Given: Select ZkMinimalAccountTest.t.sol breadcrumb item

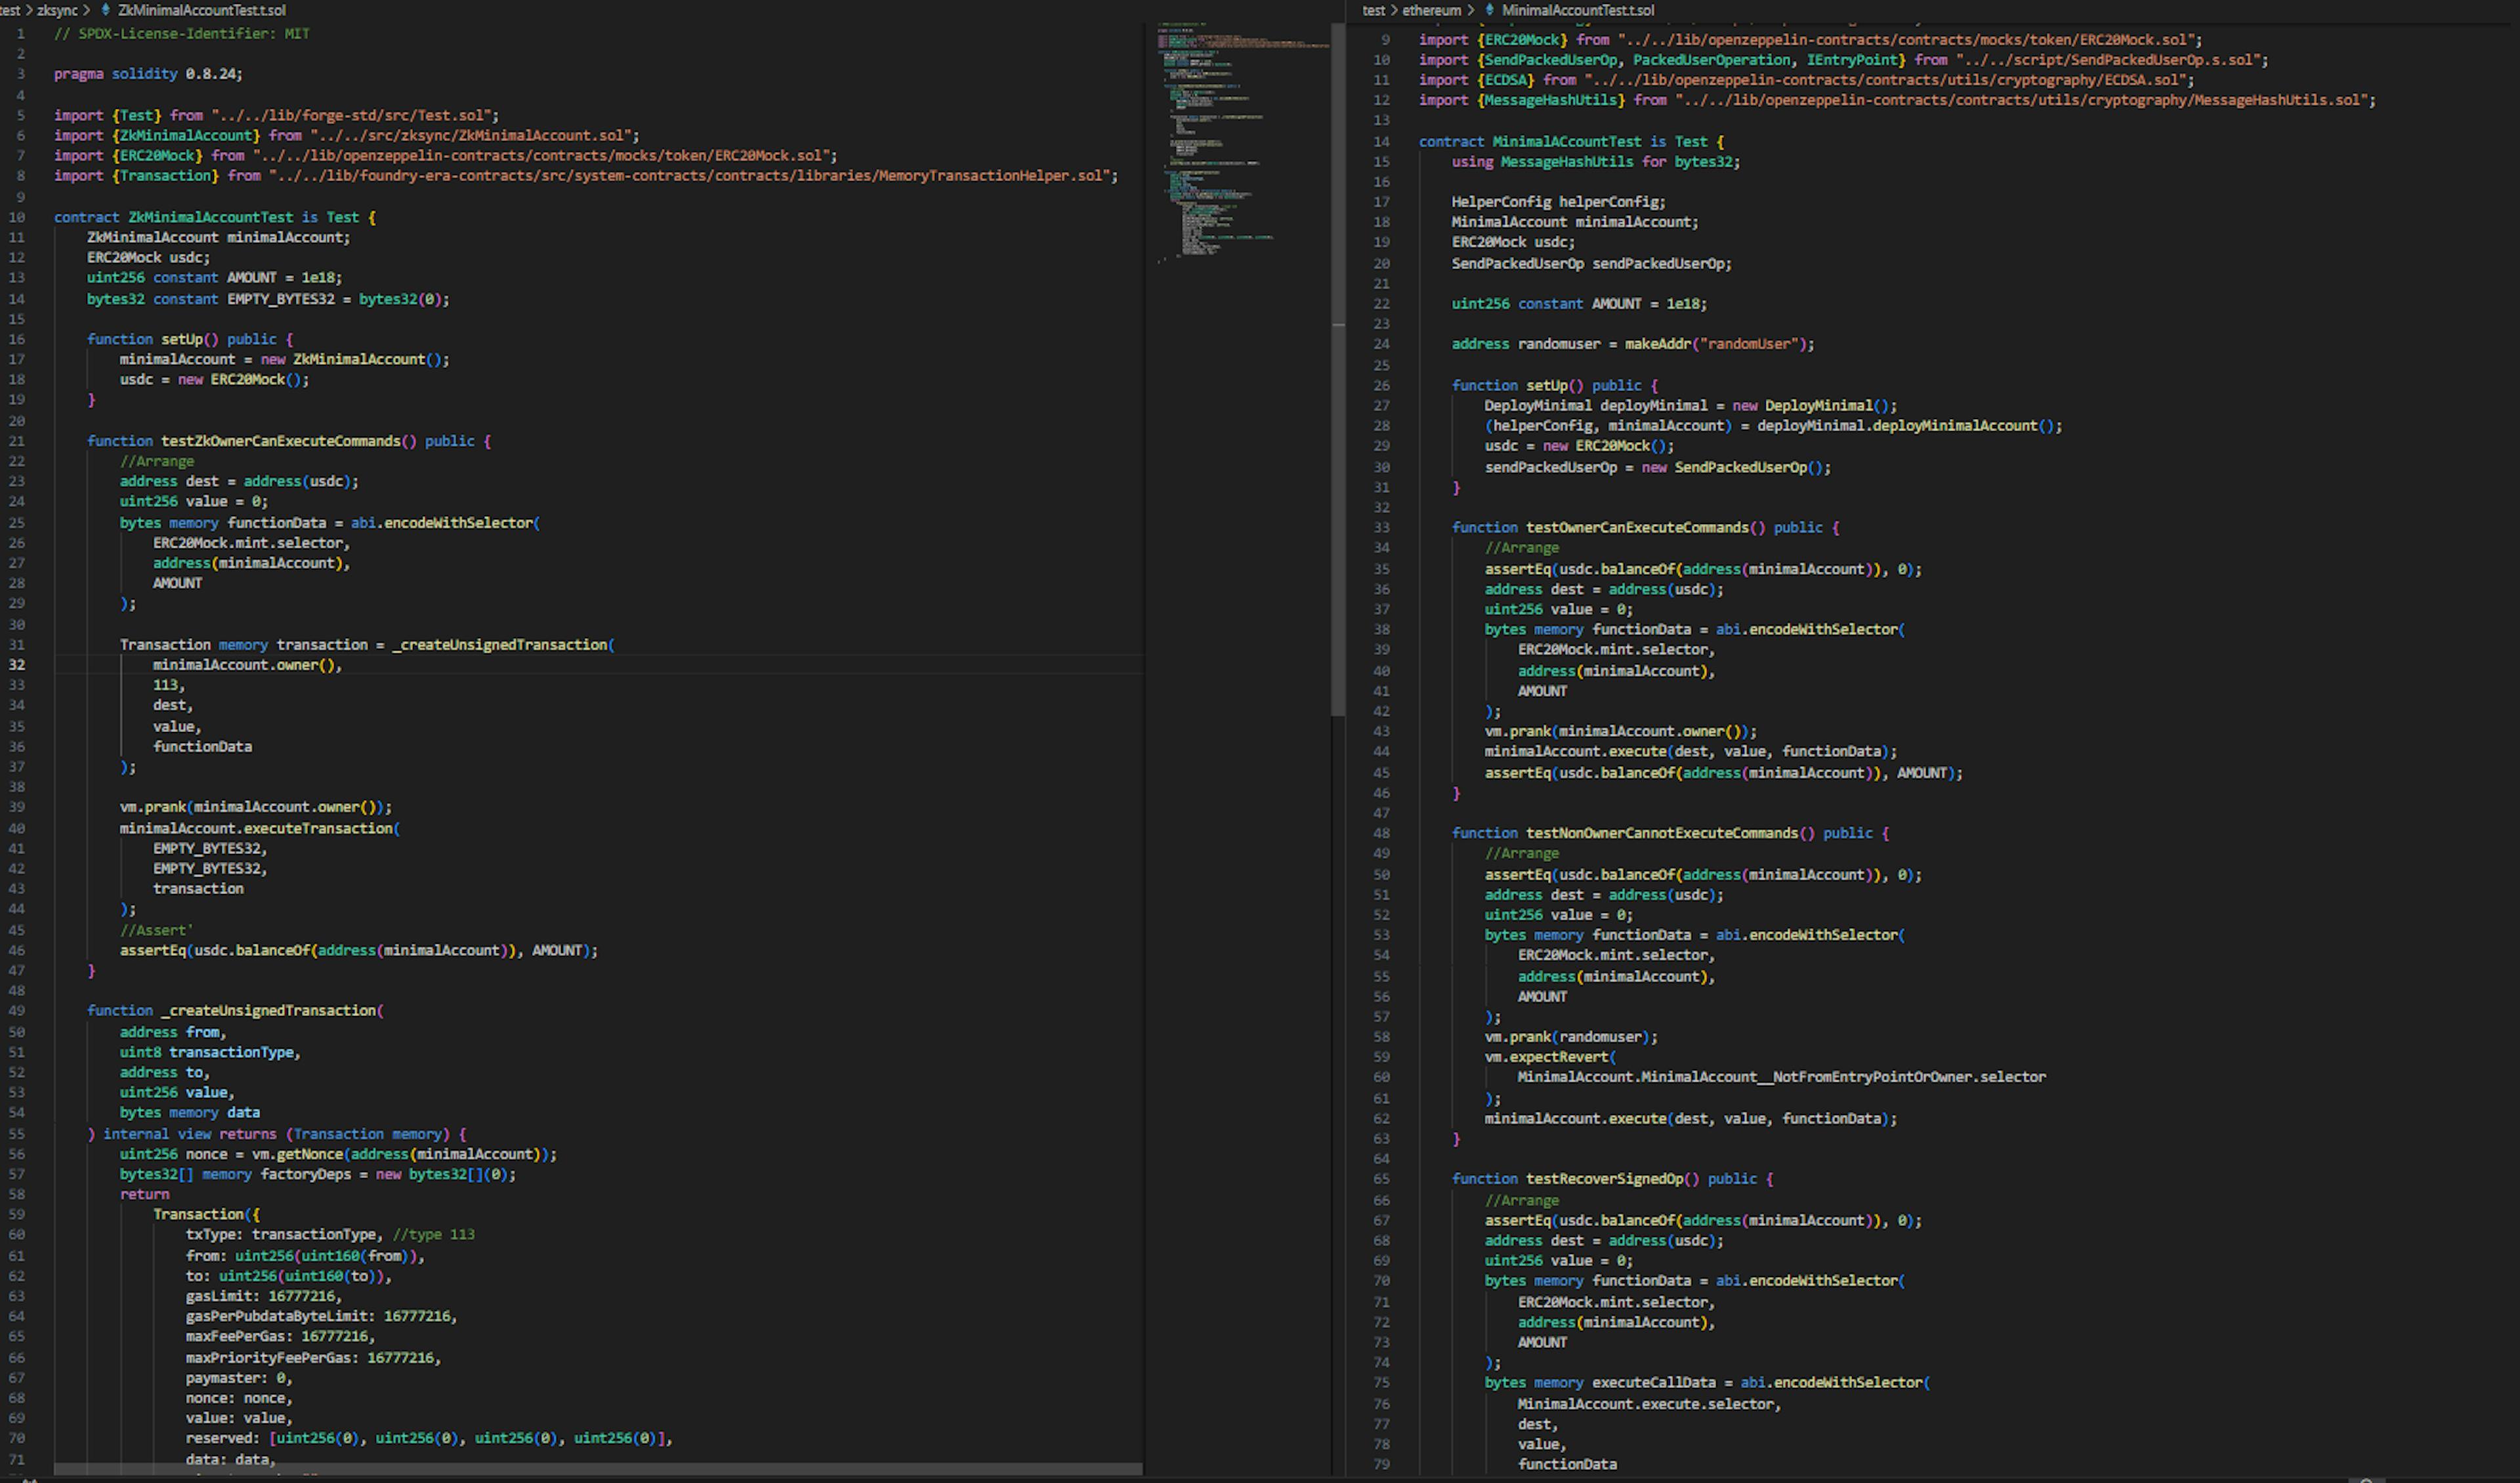Looking at the screenshot, I should (x=201, y=10).
